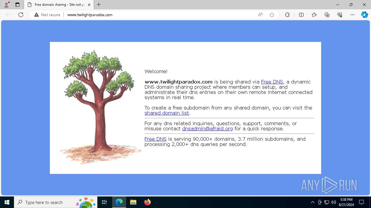Toggle Split screen icon
This screenshot has width=371, height=208.
pos(301,15)
